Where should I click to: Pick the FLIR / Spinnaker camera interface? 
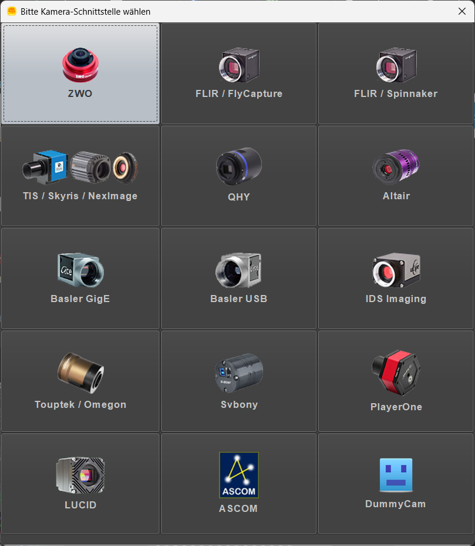396,73
